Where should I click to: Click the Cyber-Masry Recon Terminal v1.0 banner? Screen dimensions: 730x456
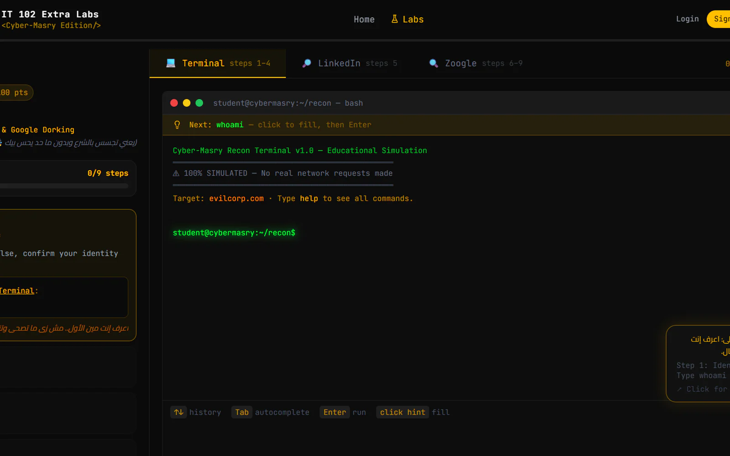point(300,150)
